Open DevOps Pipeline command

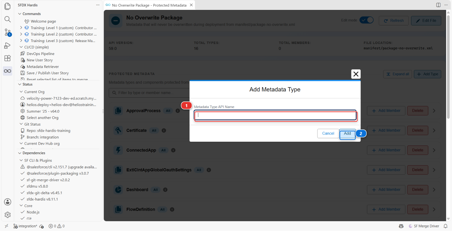point(40,54)
